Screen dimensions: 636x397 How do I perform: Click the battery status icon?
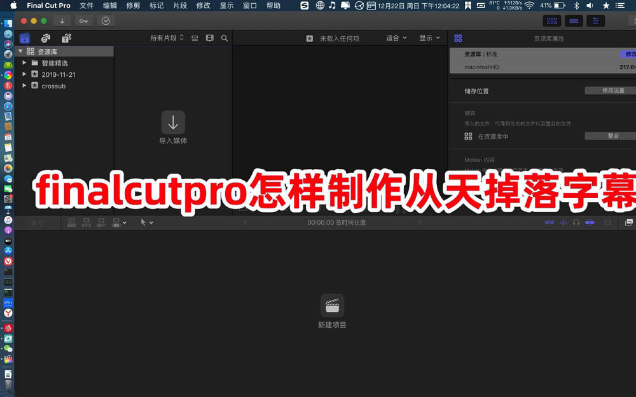point(560,5)
